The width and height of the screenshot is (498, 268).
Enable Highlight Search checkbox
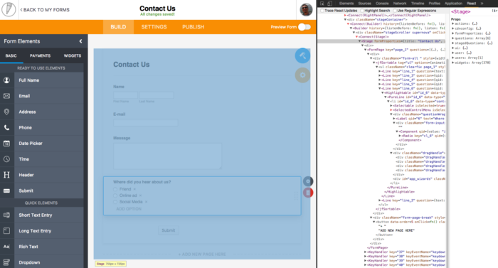(x=362, y=11)
